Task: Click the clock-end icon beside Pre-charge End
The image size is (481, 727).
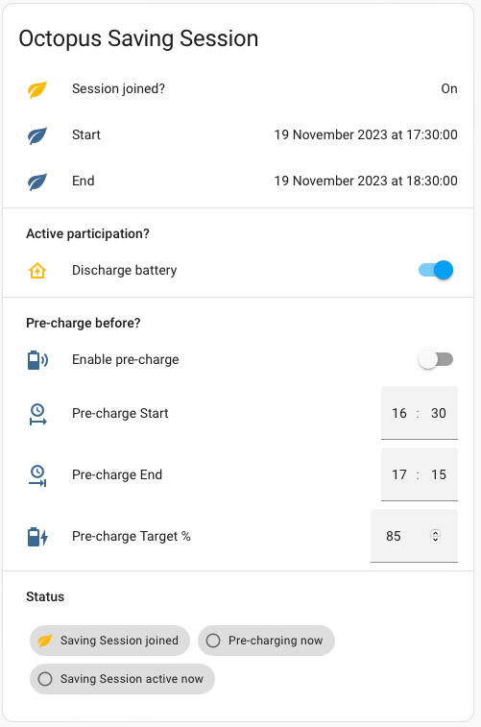Action: tap(37, 475)
